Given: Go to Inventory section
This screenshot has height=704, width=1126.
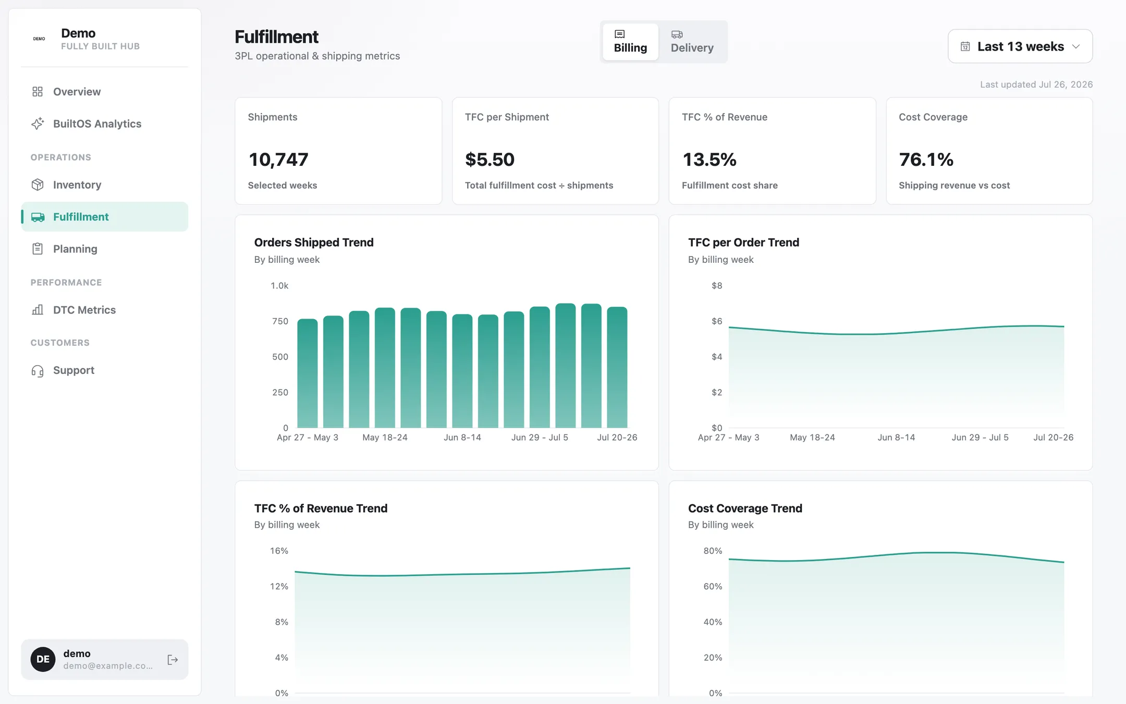Looking at the screenshot, I should pos(104,185).
